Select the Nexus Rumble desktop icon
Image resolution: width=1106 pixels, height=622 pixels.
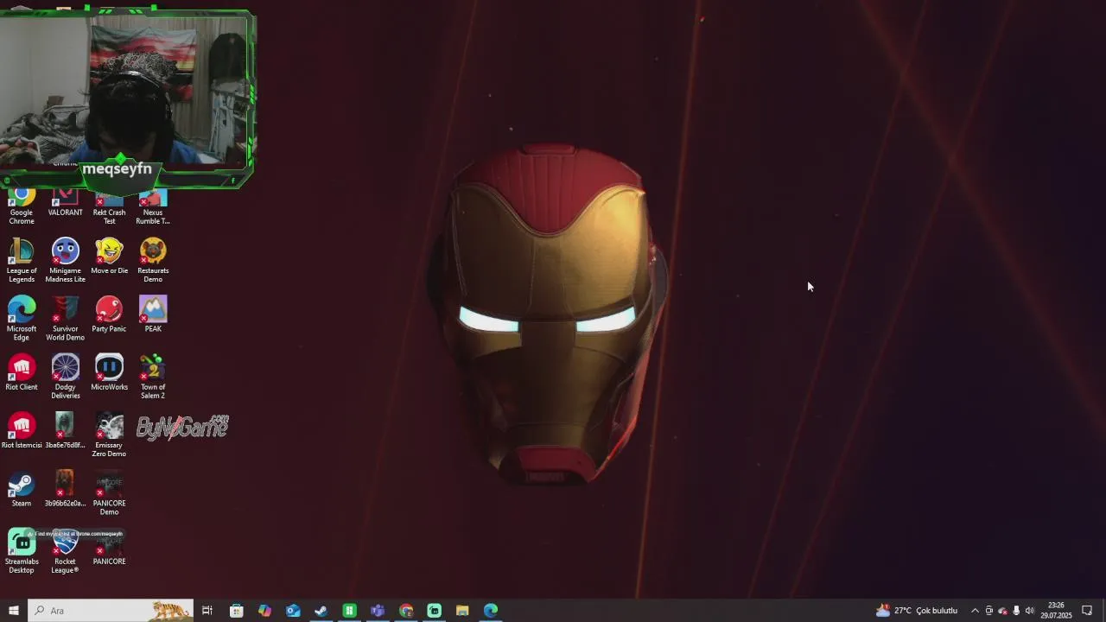(x=153, y=207)
